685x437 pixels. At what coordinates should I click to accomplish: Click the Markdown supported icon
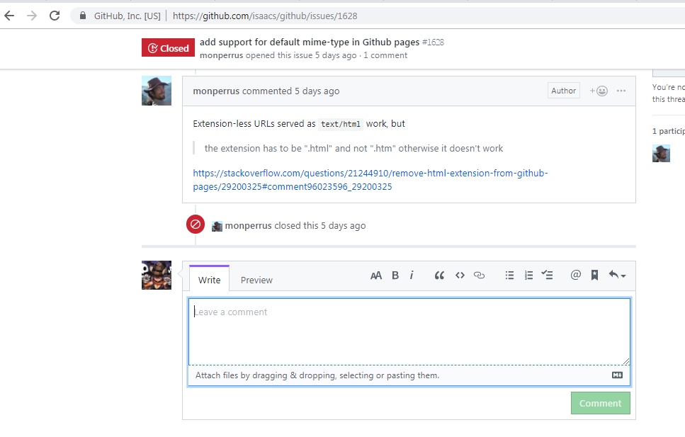(617, 375)
